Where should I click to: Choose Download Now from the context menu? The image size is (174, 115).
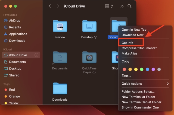(x=145, y=35)
